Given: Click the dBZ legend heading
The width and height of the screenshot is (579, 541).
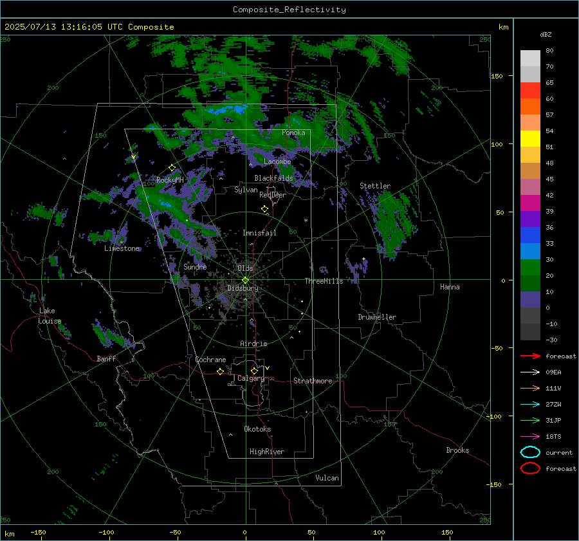Looking at the screenshot, I should [546, 34].
